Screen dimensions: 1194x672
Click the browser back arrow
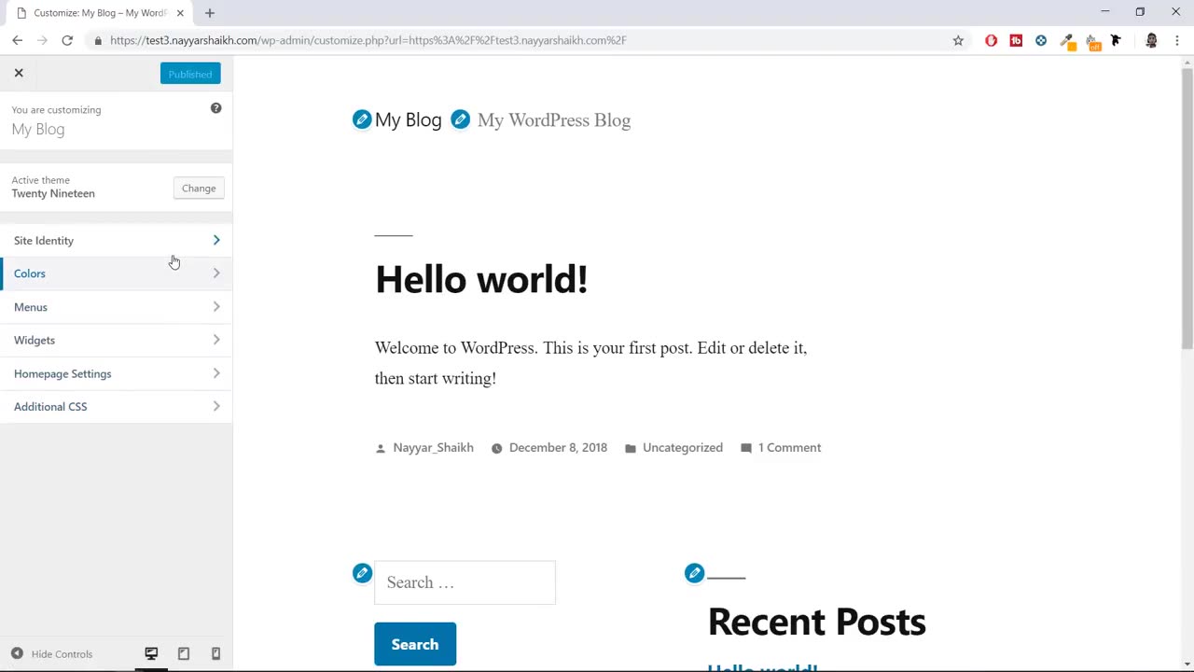(x=17, y=40)
